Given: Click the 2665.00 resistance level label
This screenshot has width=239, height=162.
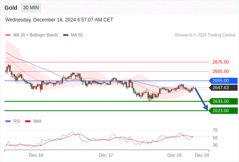Looking at the screenshot, I should [x=221, y=71].
